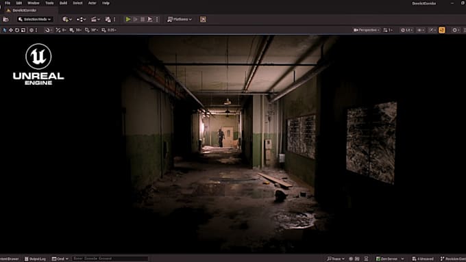Image resolution: width=466 pixels, height=262 pixels.
Task: Open Revision Control menu
Action: point(452,259)
